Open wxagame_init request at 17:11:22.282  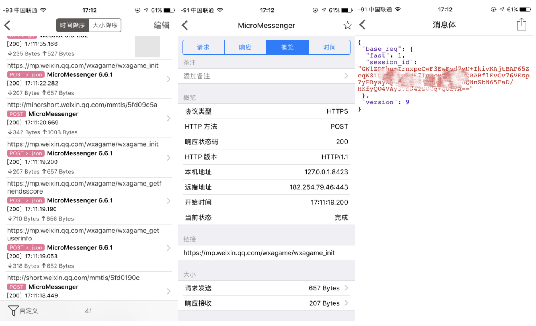(x=89, y=79)
